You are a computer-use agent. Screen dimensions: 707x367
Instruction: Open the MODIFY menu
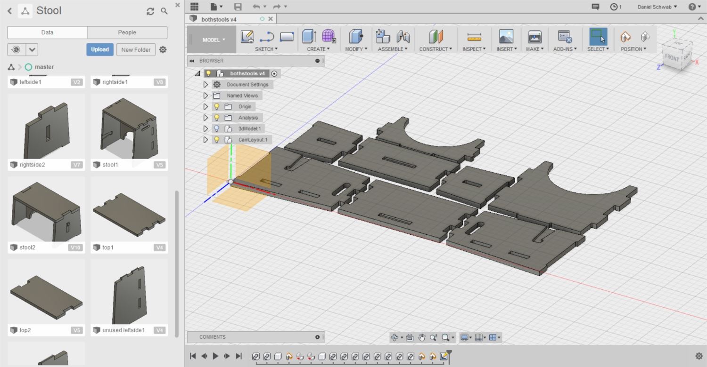click(x=356, y=49)
